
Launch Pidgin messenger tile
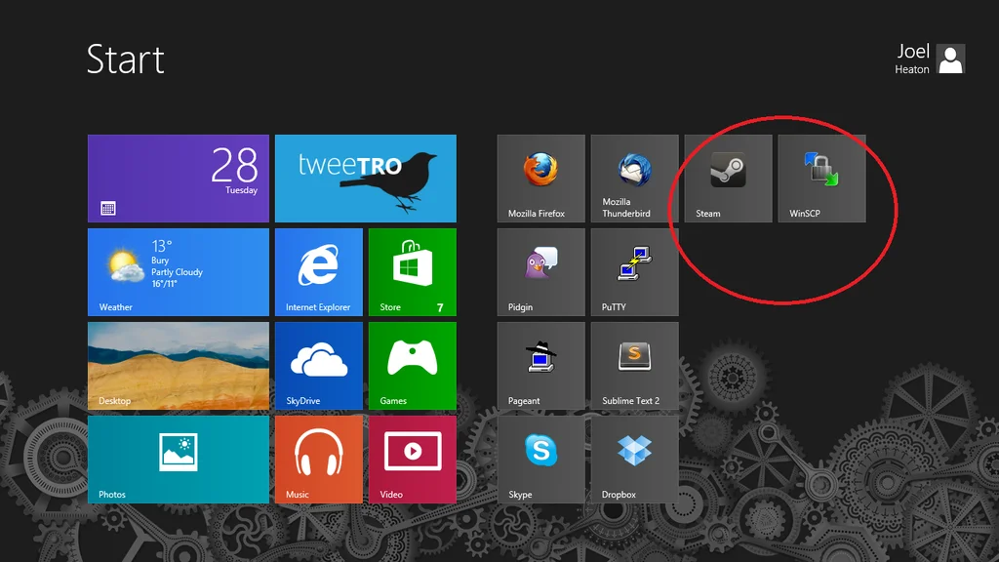[540, 272]
